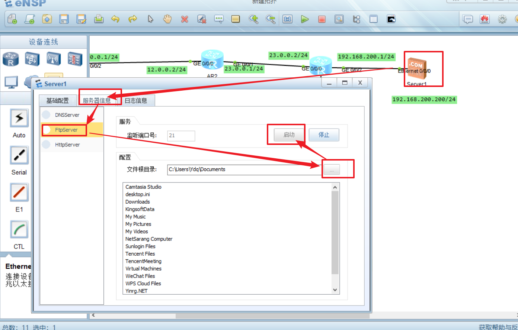Viewport: 518px width, 330px height.
Task: Open the 日志信息 tab
Action: (x=136, y=101)
